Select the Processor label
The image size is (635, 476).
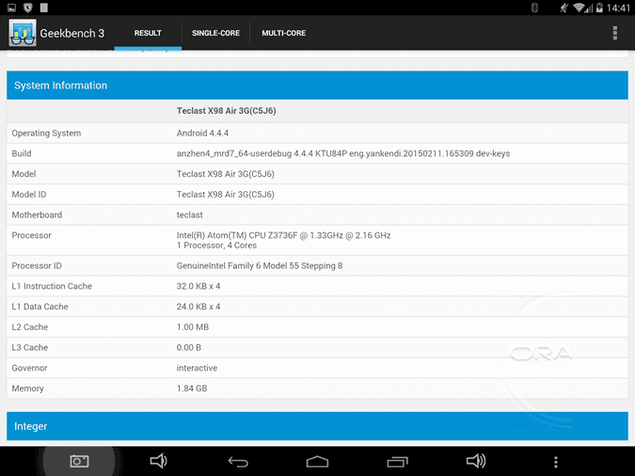[x=32, y=235]
